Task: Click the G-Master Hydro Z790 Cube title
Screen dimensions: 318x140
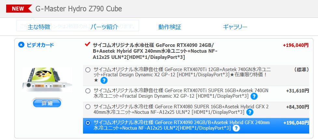Action: (x=79, y=9)
